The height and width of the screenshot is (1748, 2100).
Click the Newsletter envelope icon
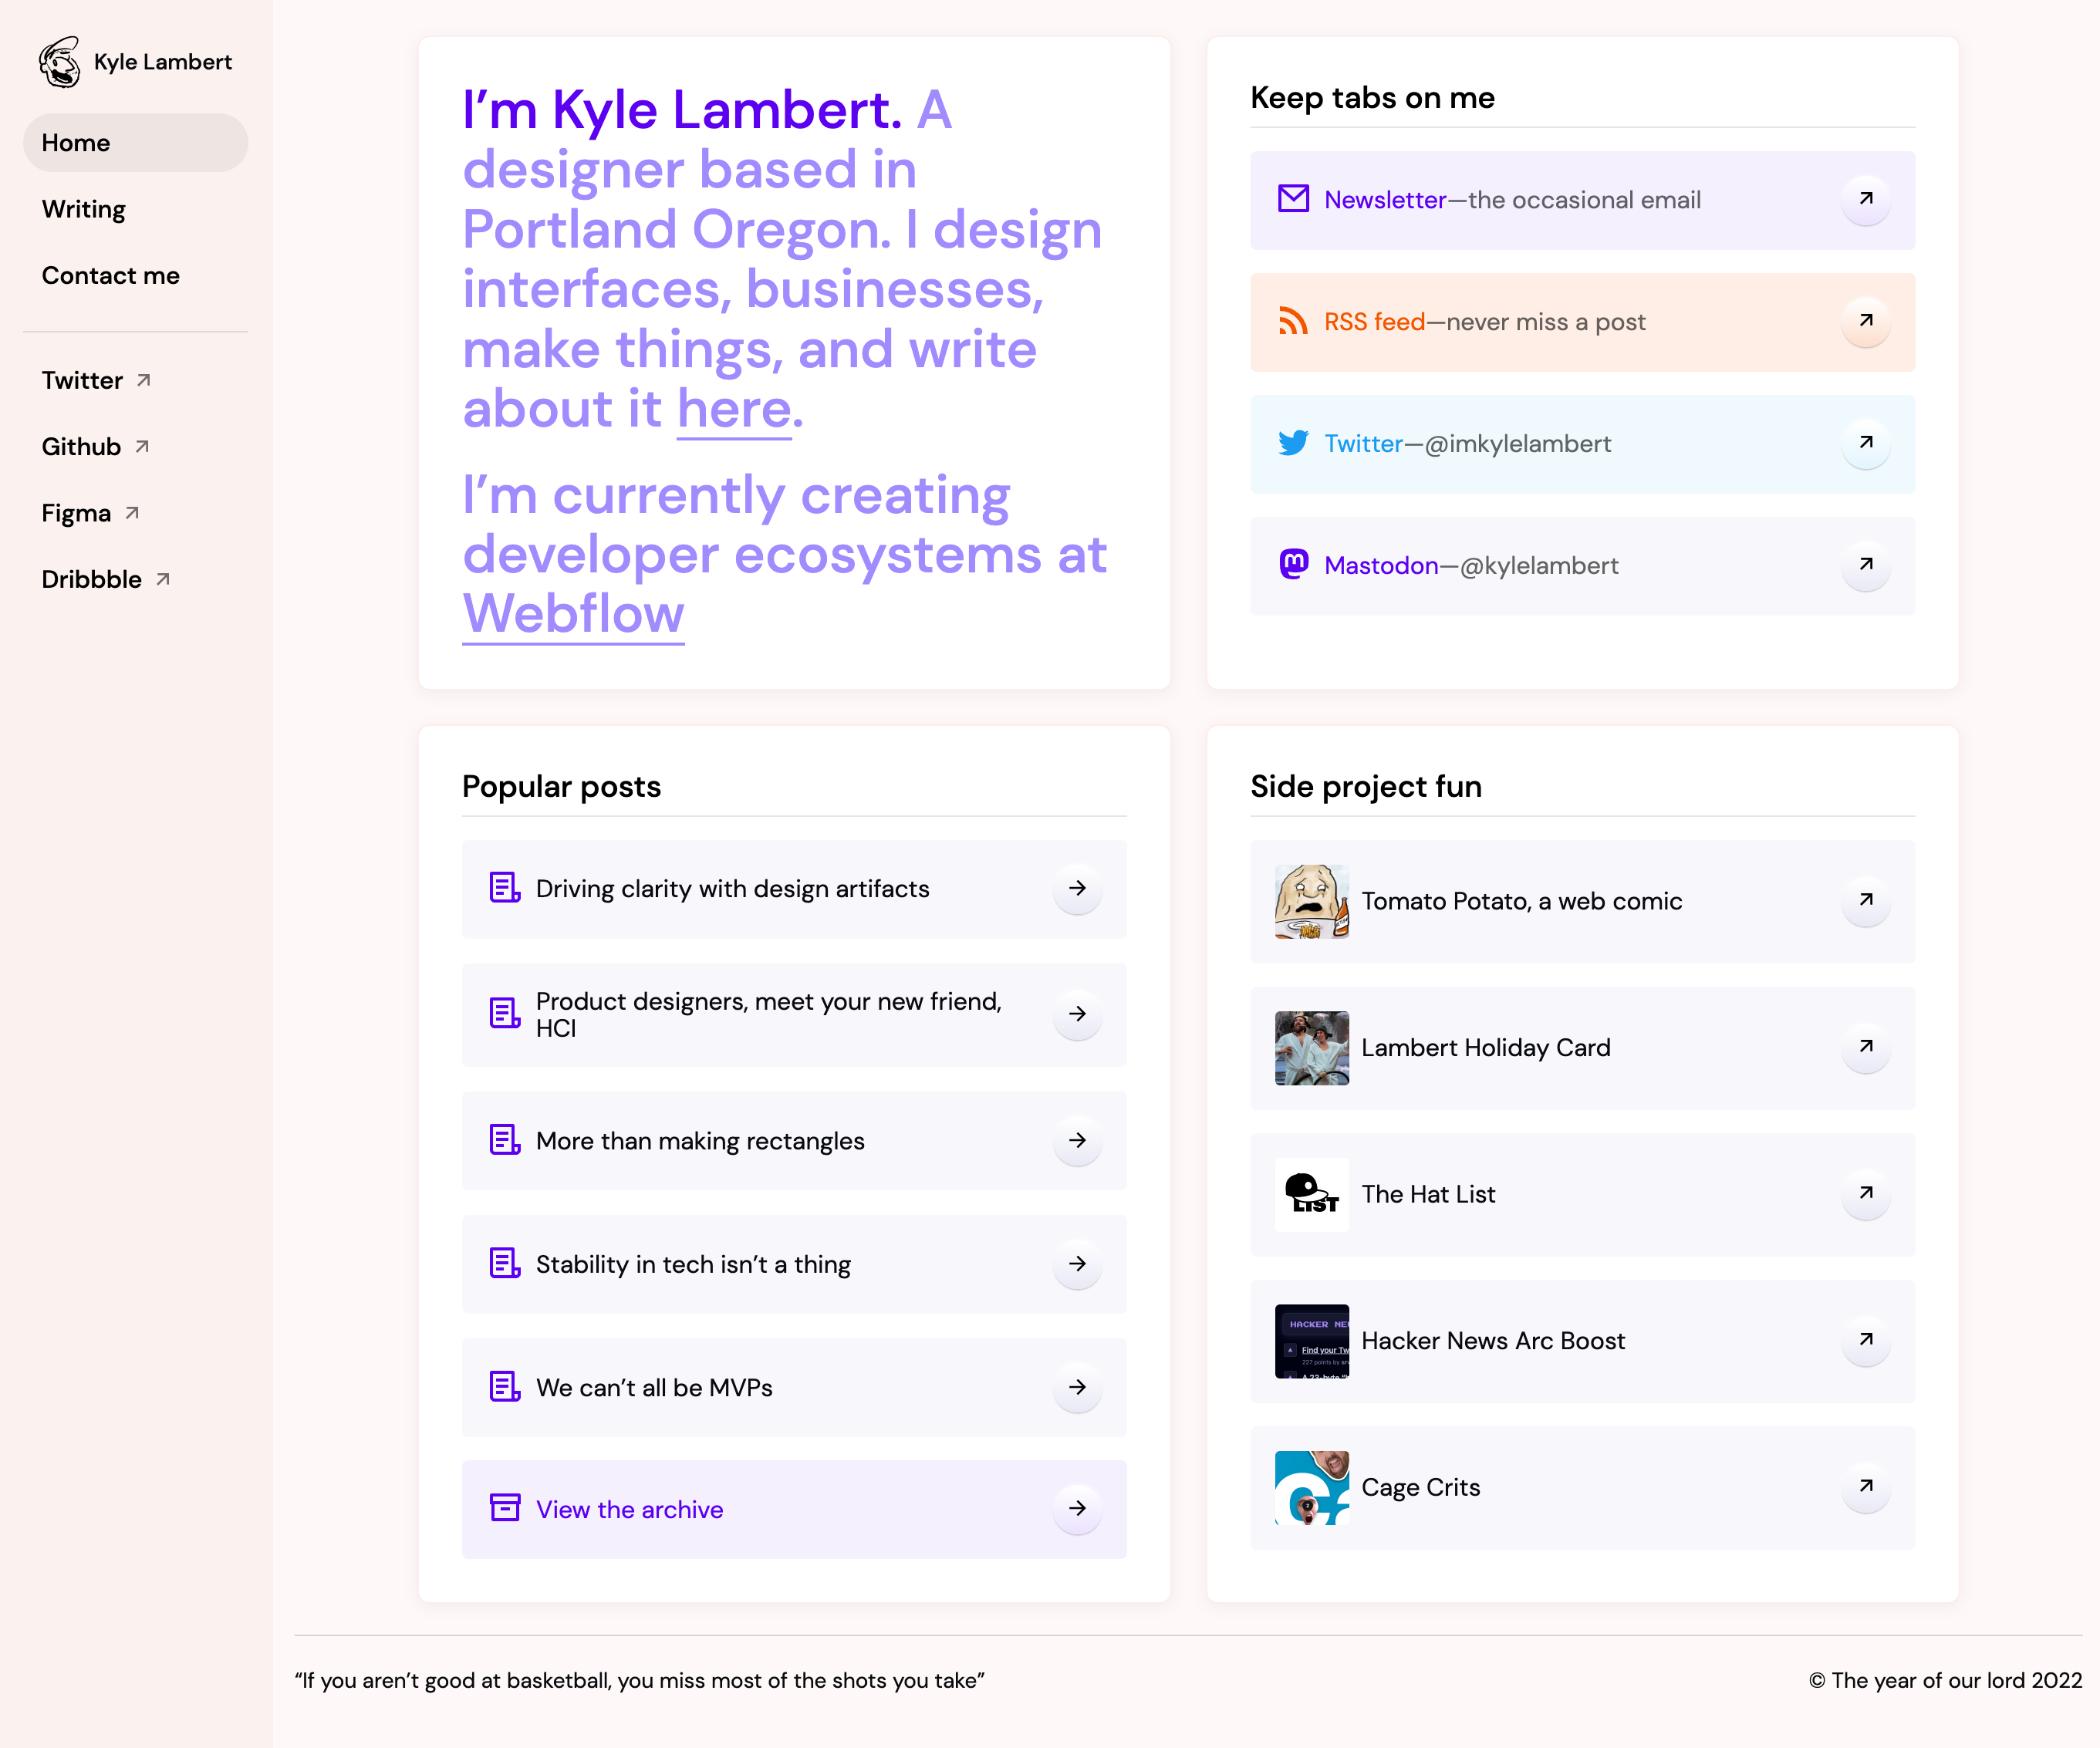(1293, 199)
